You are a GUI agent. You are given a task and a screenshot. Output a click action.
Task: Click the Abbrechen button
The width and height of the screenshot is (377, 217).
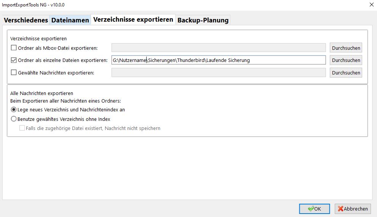click(x=353, y=209)
